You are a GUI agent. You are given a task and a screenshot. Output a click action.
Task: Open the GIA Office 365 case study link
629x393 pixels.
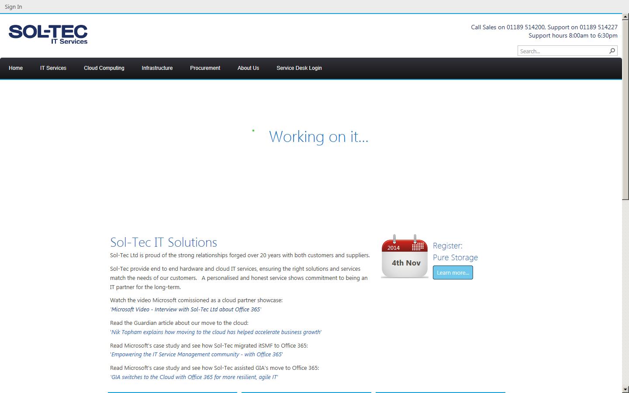click(194, 377)
